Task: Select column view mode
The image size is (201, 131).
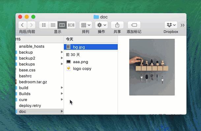Action: coord(62,25)
